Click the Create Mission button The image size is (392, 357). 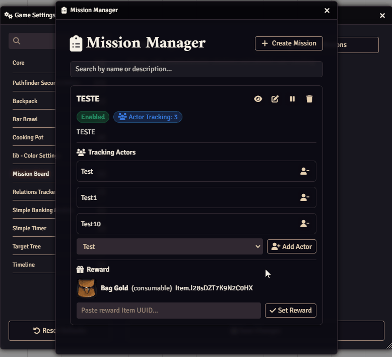point(289,43)
